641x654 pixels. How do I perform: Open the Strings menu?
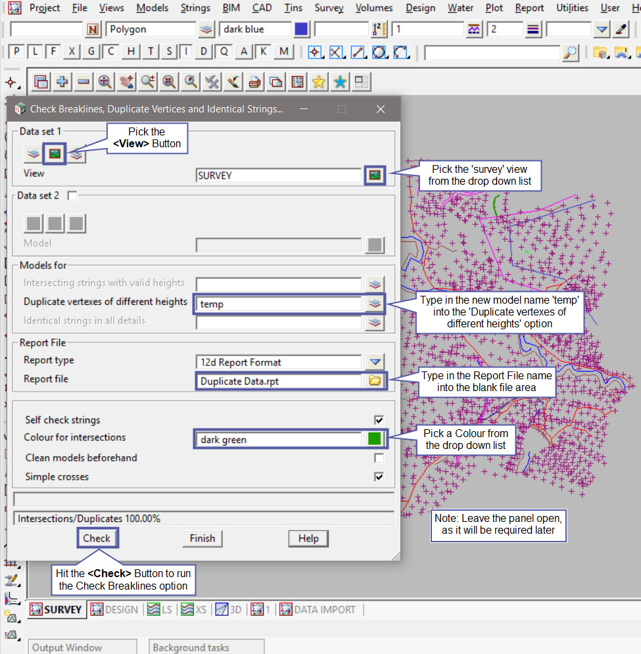pos(195,8)
